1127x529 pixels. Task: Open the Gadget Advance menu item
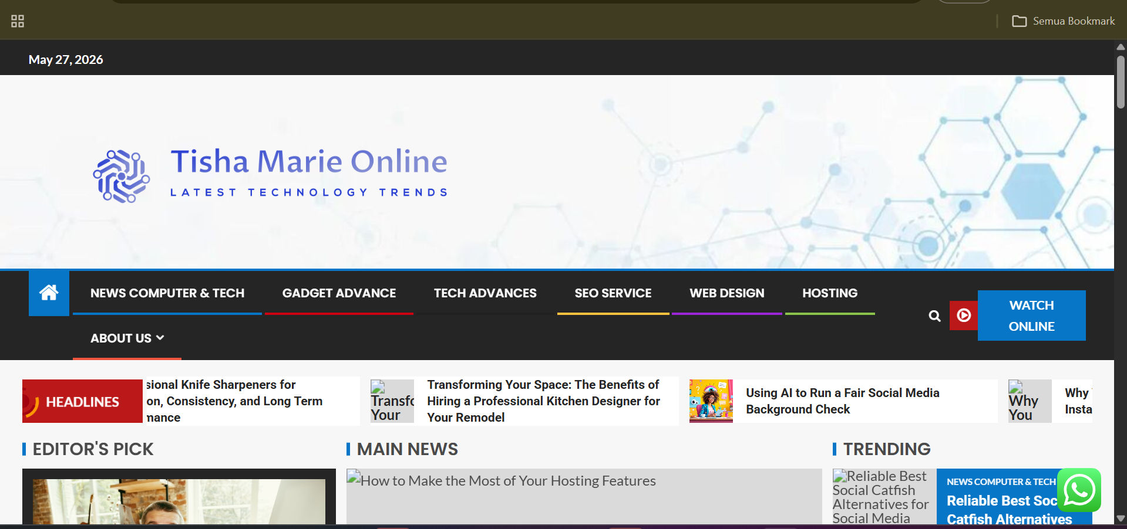pyautogui.click(x=339, y=293)
